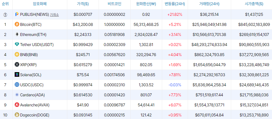Click PUBLISH change value +21.82%

coord(175,15)
